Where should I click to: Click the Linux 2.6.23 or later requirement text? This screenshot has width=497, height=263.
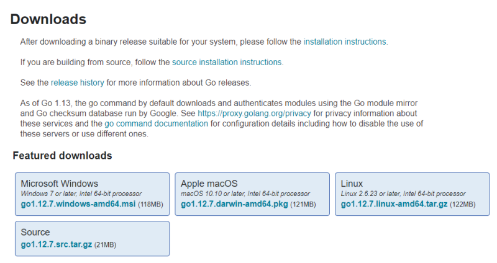pos(403,194)
